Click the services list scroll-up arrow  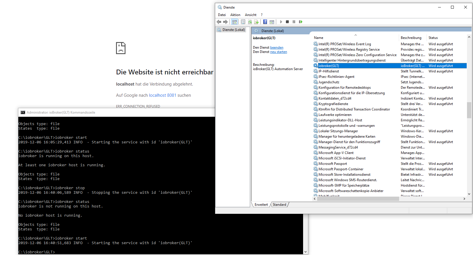469,37
